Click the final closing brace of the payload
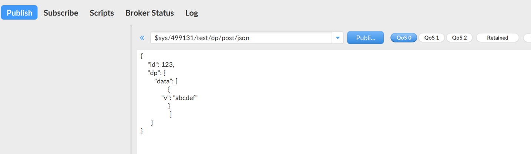The height and width of the screenshot is (154, 531). (142, 131)
